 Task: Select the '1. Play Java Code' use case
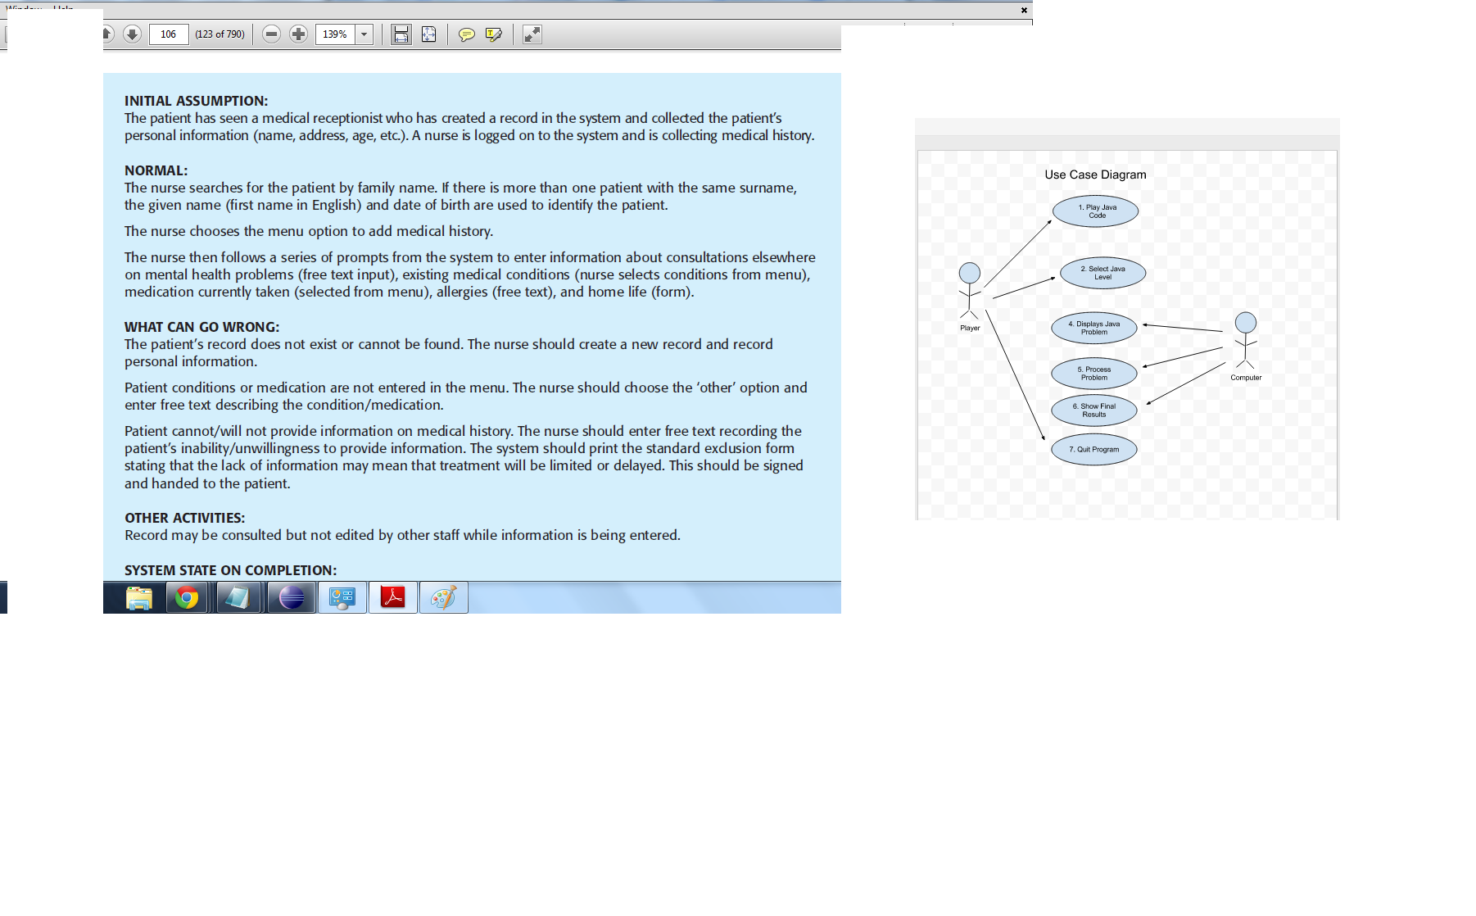pos(1096,211)
